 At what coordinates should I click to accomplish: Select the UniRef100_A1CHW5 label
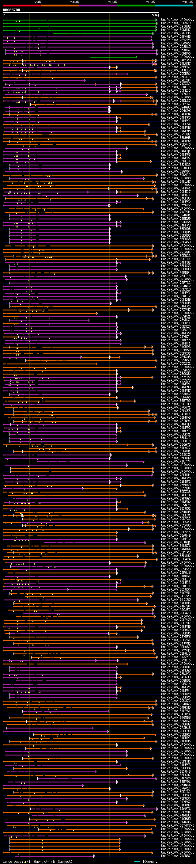pyautogui.click(x=176, y=818)
